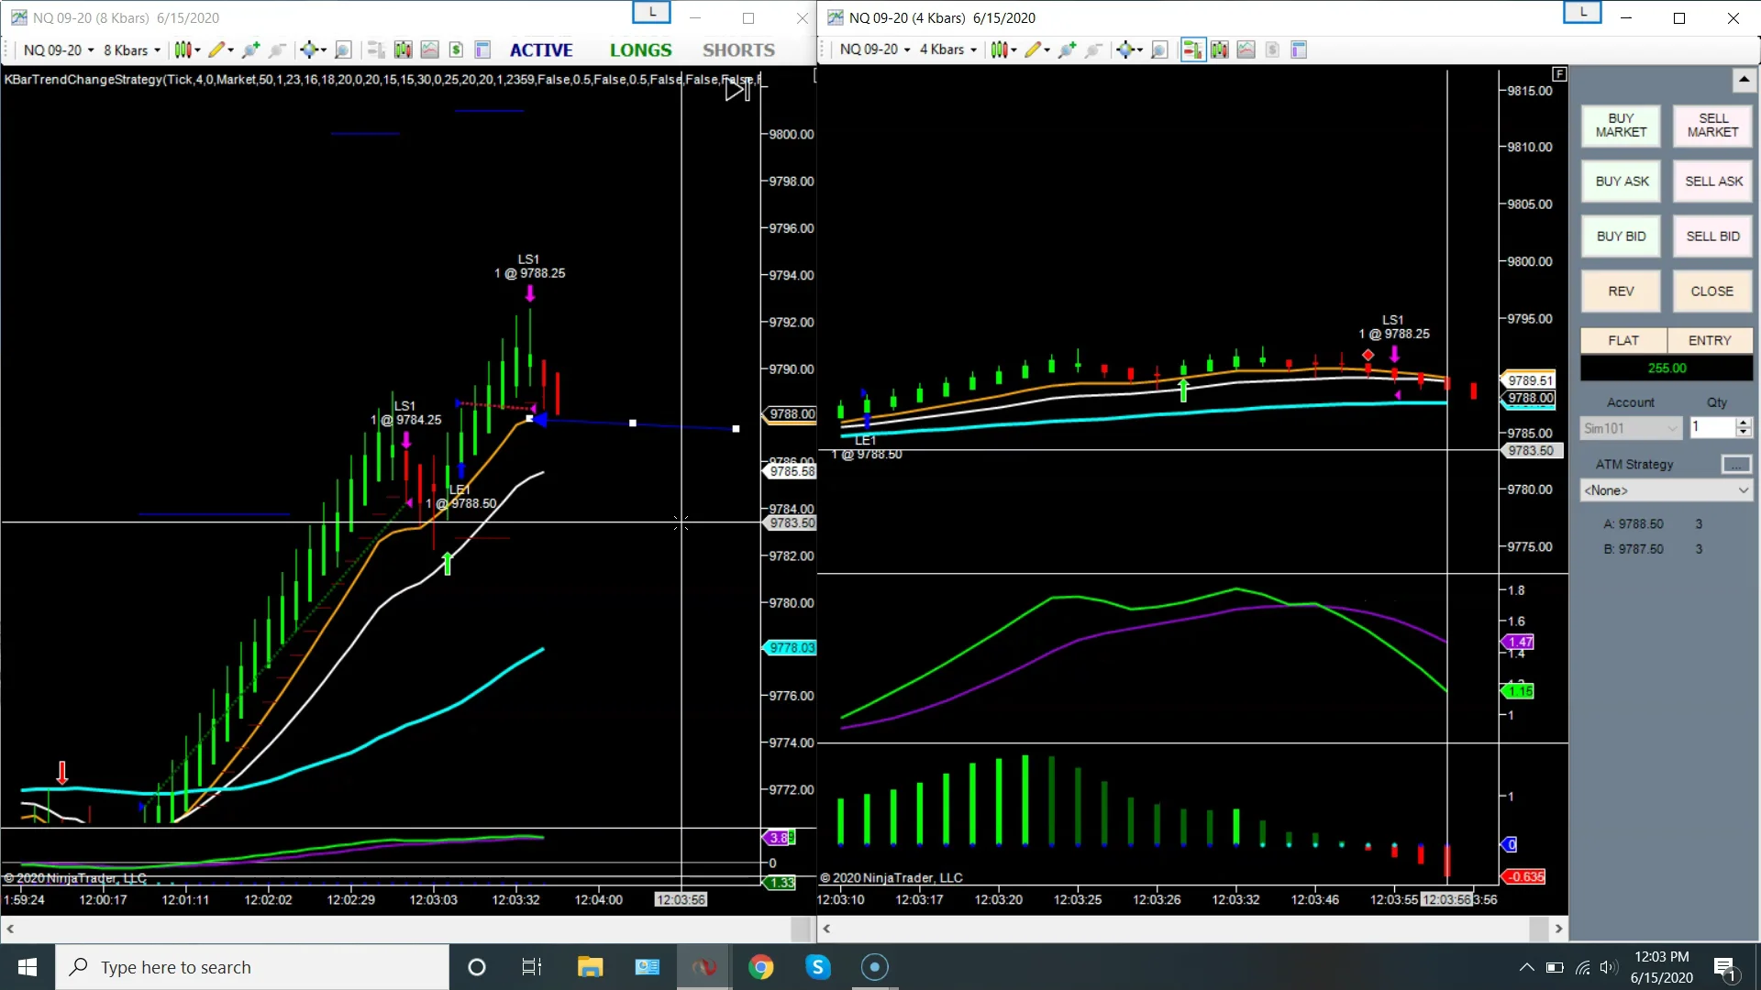This screenshot has height=990, width=1761.
Task: Click 4 Kbars chart horizontal scrollbar right arrow
Action: tap(1558, 929)
